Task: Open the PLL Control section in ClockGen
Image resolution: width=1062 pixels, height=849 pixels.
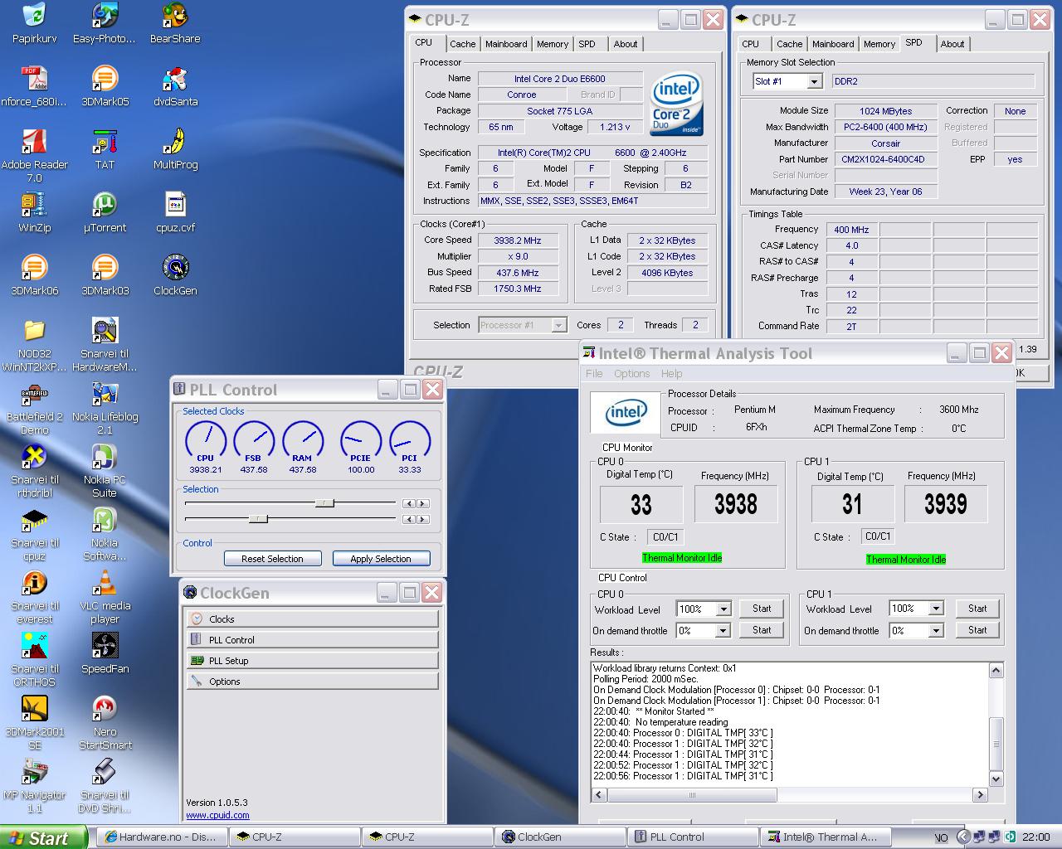Action: (312, 639)
